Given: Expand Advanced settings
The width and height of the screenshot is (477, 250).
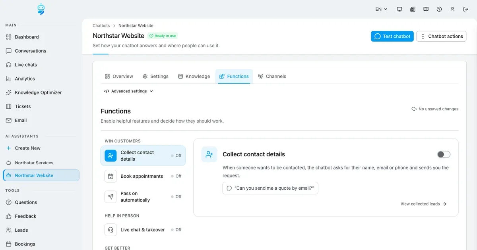Looking at the screenshot, I should [x=128, y=91].
